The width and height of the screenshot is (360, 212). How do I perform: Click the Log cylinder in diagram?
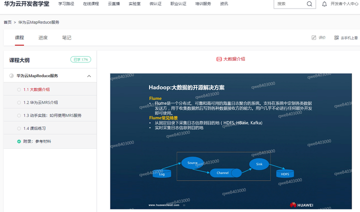162,174
